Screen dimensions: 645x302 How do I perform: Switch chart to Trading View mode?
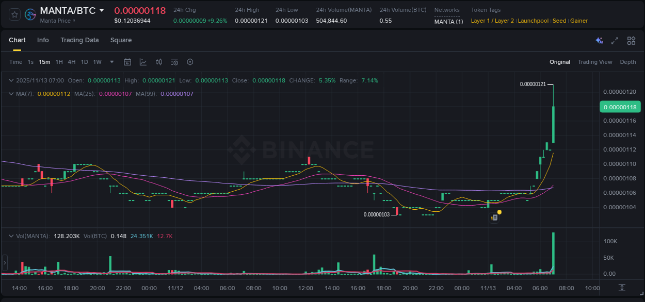pyautogui.click(x=595, y=62)
